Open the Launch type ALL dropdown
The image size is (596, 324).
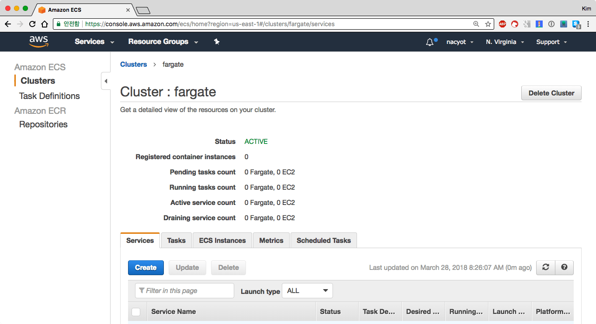click(x=307, y=291)
